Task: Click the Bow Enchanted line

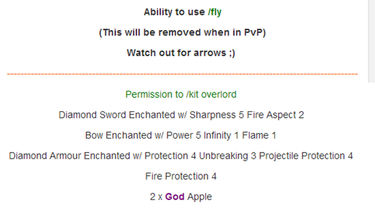Action: coord(181,135)
